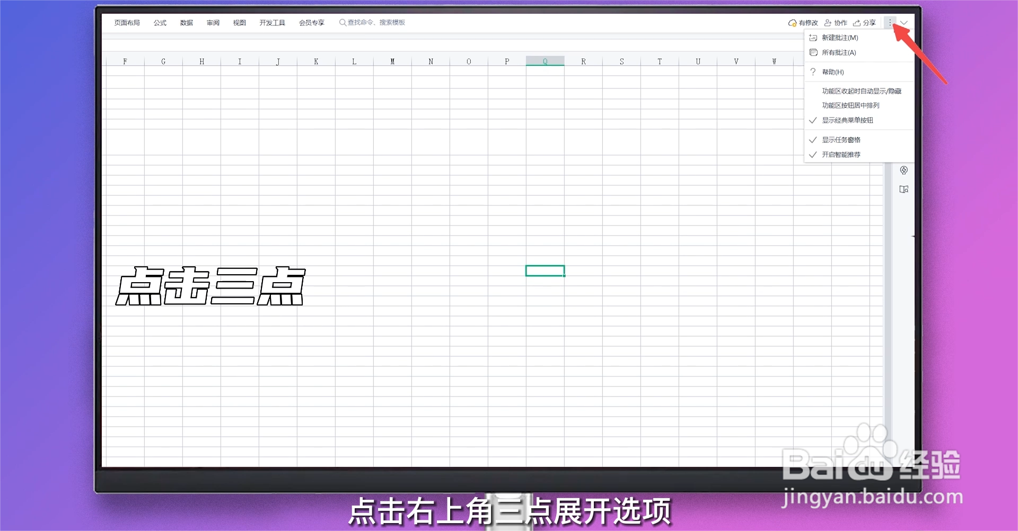The height and width of the screenshot is (531, 1018).
Task: Click the 协作 collaboration button
Action: 836,23
